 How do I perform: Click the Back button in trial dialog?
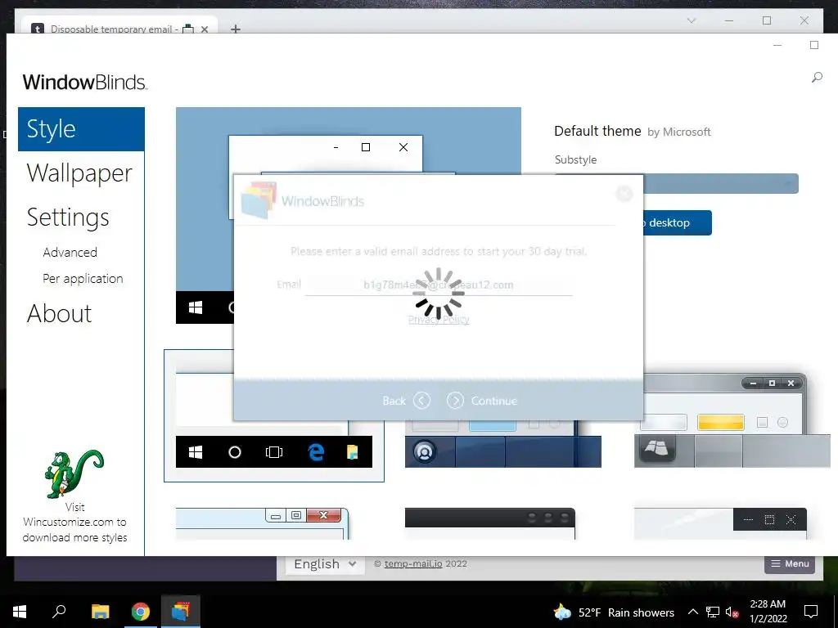tap(406, 401)
